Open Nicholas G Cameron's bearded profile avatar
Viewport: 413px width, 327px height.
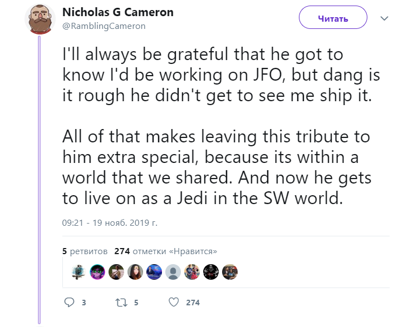pyautogui.click(x=40, y=18)
